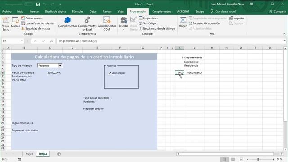The image size is (288, 162).
Task: Switch to the Fórmulas tab
Action: point(78,11)
